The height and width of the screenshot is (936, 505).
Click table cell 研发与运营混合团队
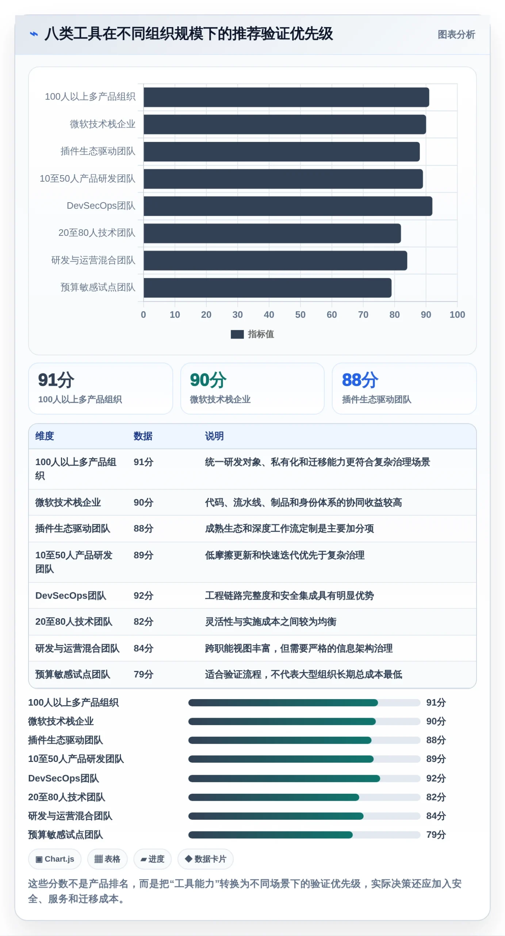pos(77,648)
